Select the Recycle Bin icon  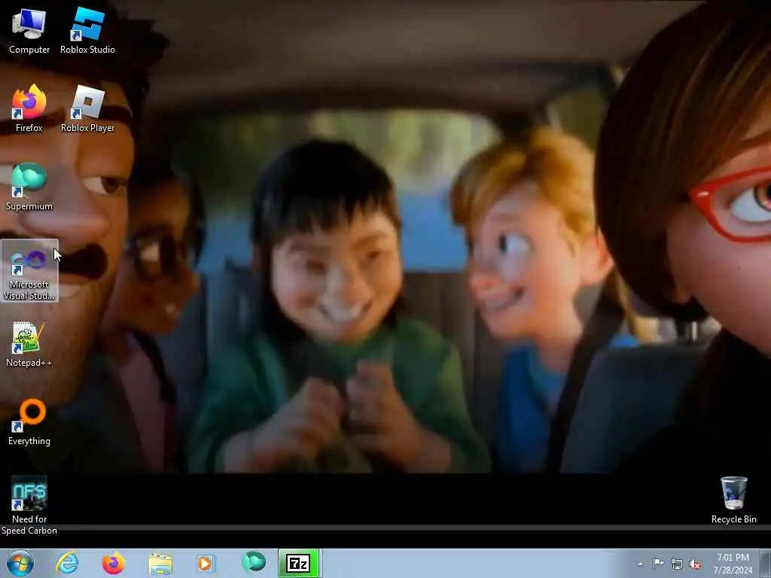[733, 500]
